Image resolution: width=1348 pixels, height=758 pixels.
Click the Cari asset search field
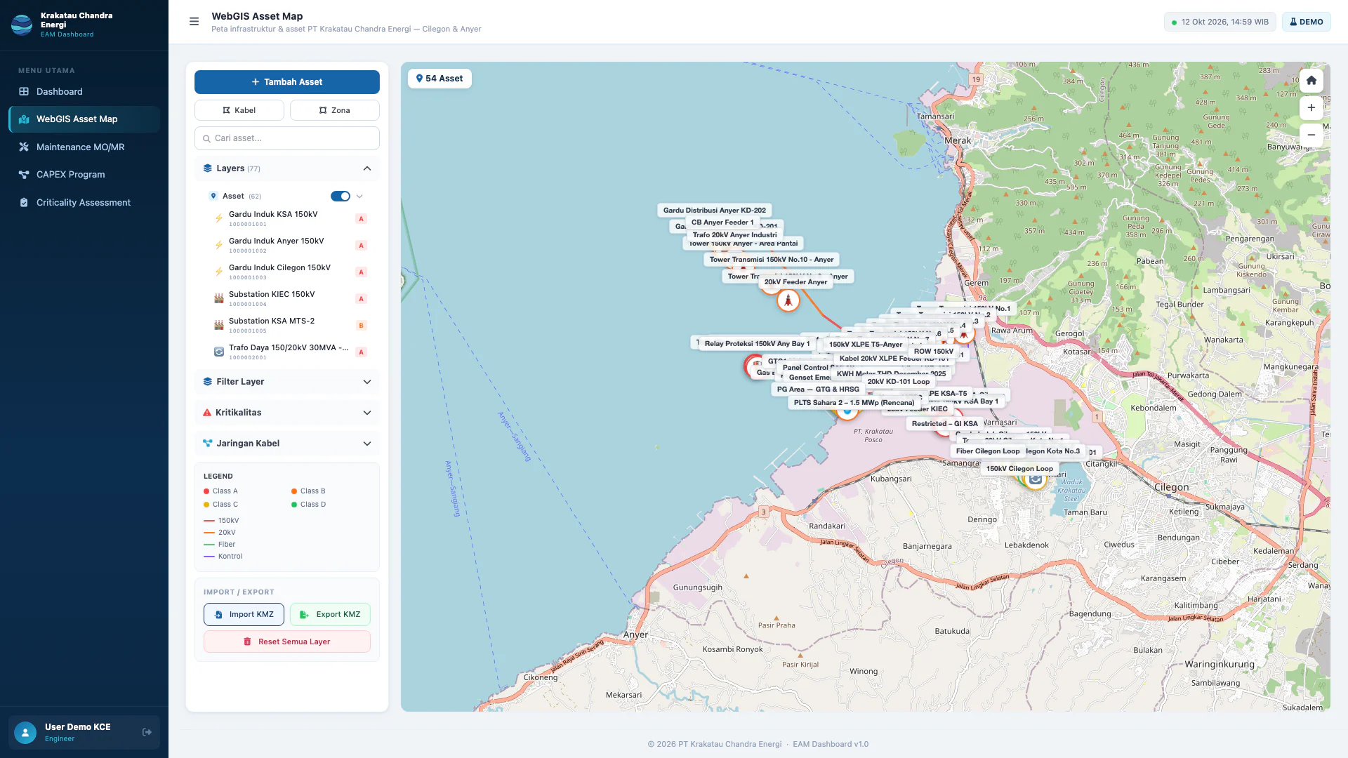click(287, 138)
